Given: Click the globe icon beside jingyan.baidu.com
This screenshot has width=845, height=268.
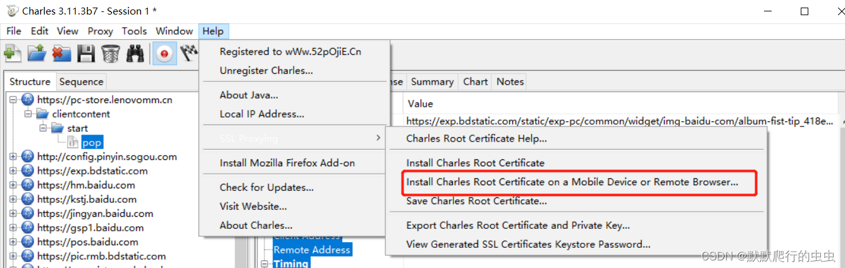Looking at the screenshot, I should click(27, 214).
